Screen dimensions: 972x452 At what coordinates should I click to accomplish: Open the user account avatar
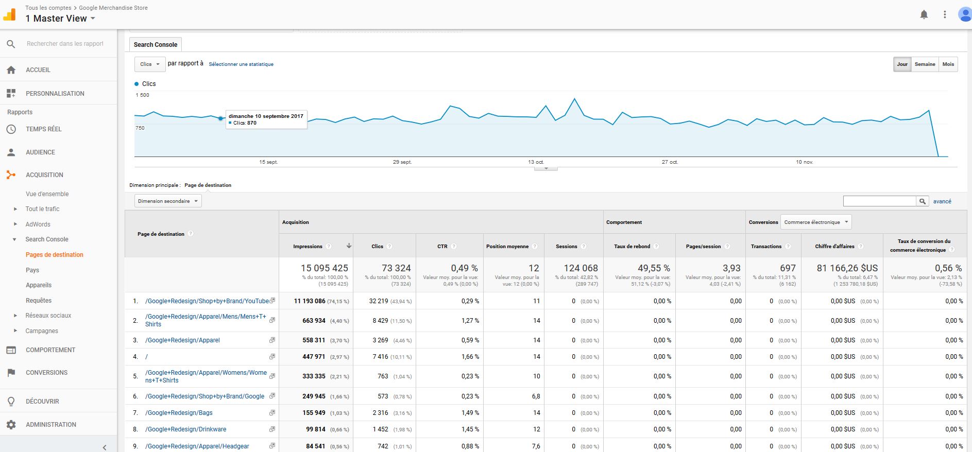pyautogui.click(x=964, y=14)
